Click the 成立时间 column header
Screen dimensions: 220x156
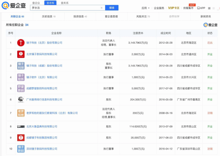pyautogui.click(x=166, y=33)
